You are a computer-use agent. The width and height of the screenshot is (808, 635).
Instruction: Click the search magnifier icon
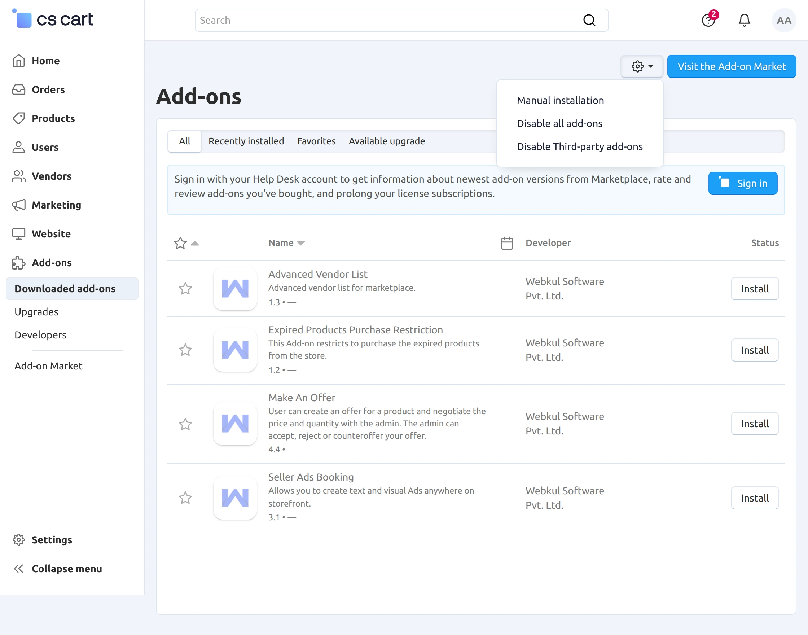(x=589, y=20)
